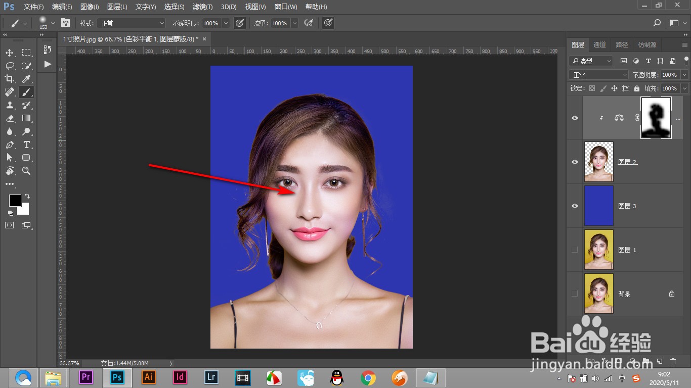
Task: Open the brush preset picker arrow
Action: [54, 23]
